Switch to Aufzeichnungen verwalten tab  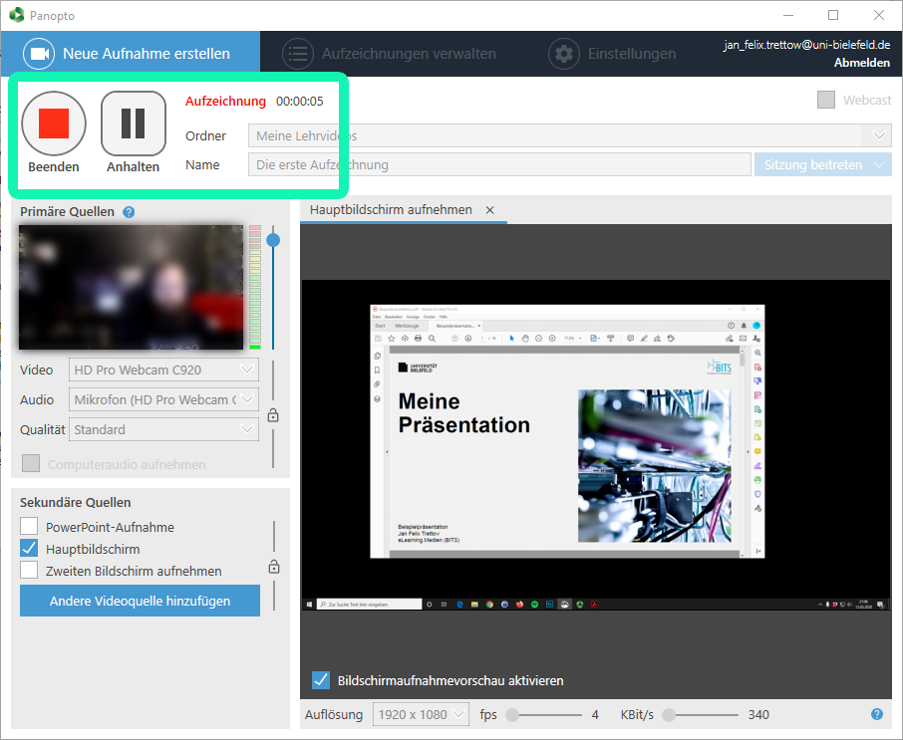[390, 54]
